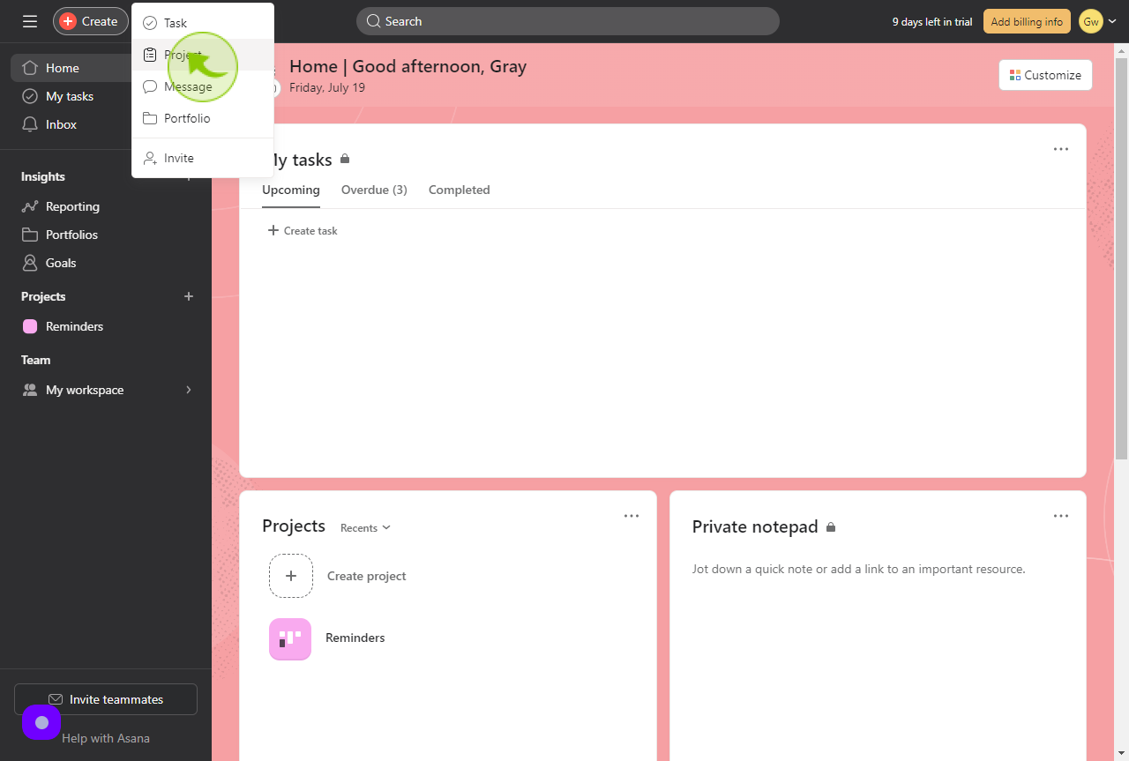Collapse the Insights sidebar section

(x=43, y=176)
